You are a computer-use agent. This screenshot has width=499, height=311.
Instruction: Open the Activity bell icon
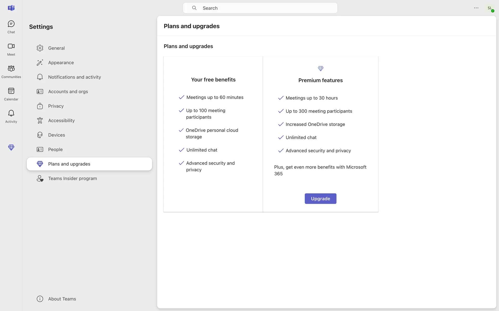[11, 116]
